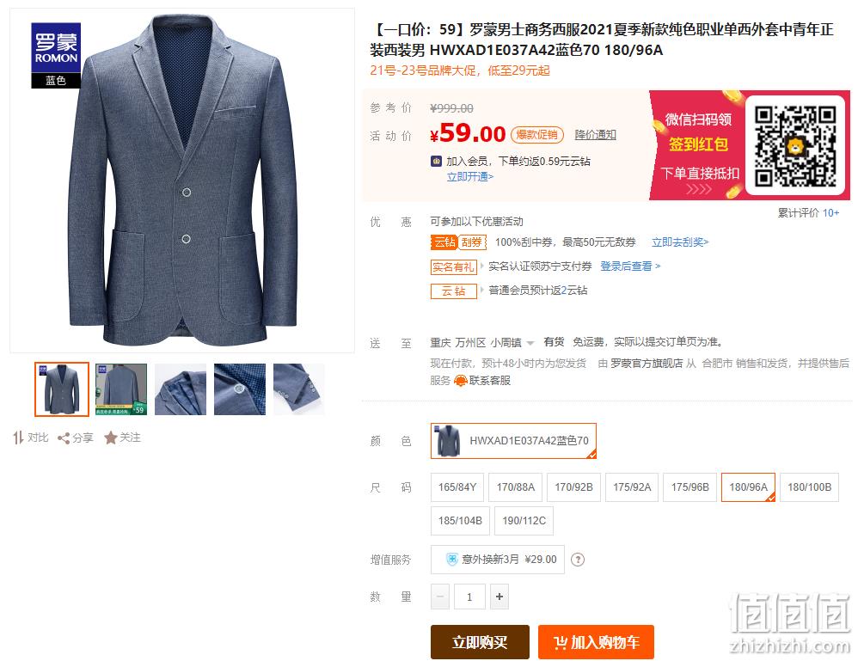Select size 185/104B option
858x661 pixels.
tap(460, 520)
